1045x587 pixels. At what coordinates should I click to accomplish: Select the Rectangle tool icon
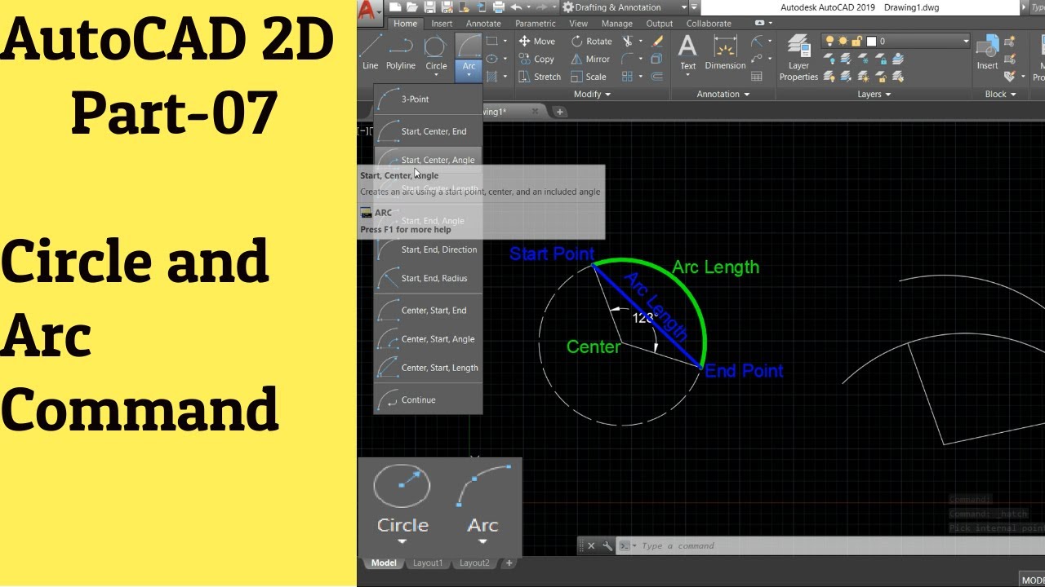pyautogui.click(x=491, y=41)
